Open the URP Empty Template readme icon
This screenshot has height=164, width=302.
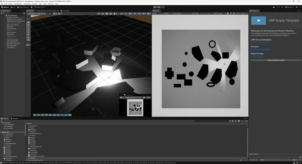pyautogui.click(x=258, y=20)
